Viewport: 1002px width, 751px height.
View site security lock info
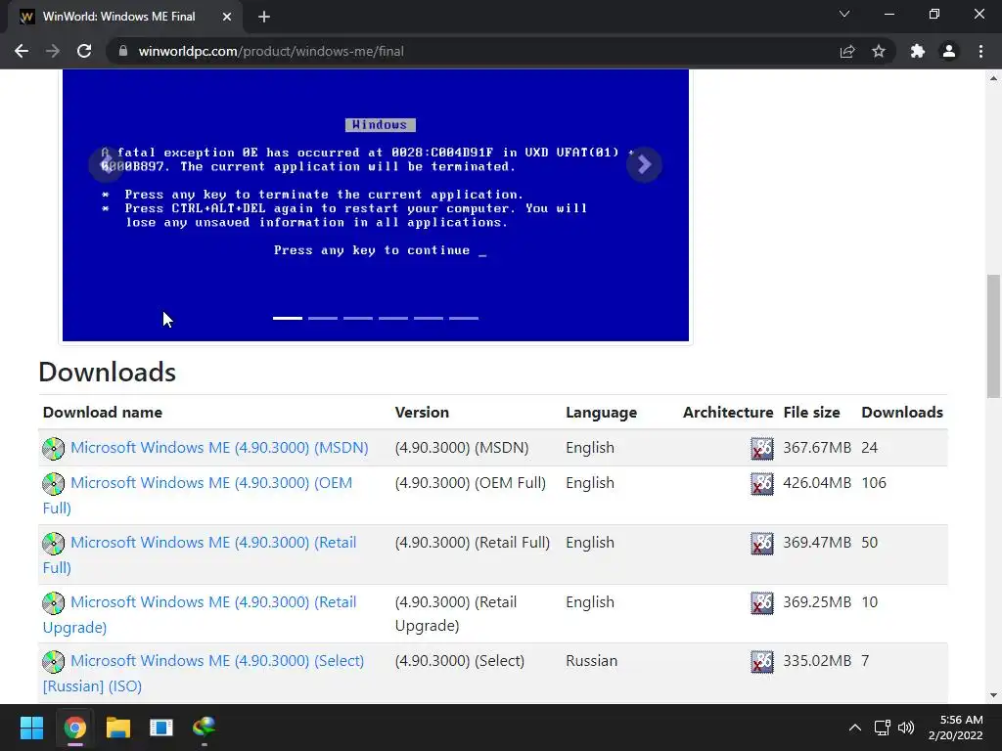pyautogui.click(x=123, y=51)
